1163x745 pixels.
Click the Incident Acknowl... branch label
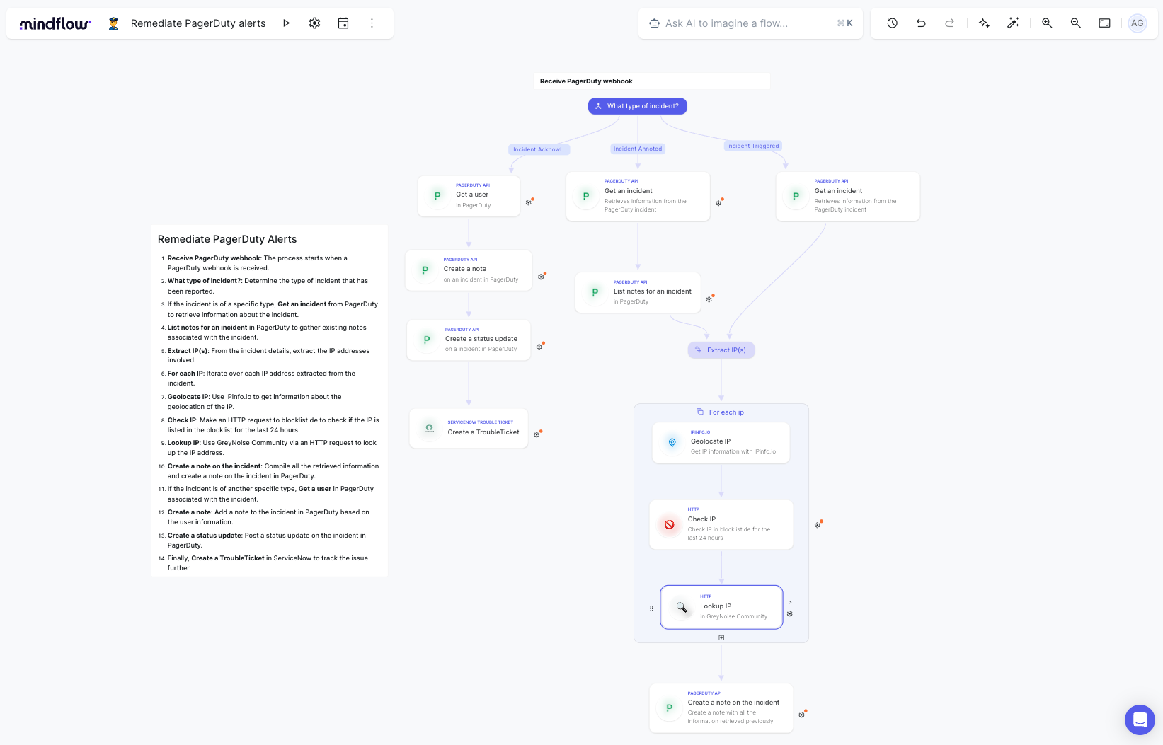coord(539,149)
